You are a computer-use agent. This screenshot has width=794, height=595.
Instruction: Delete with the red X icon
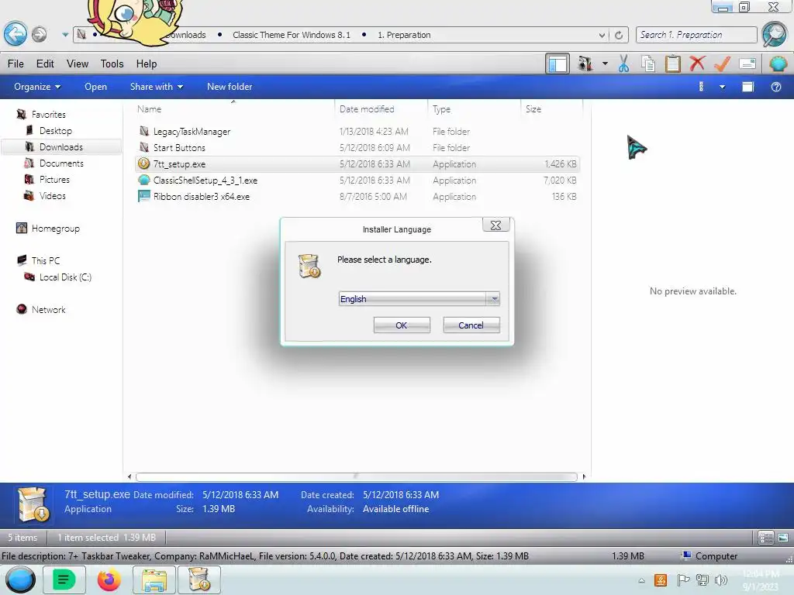point(697,64)
